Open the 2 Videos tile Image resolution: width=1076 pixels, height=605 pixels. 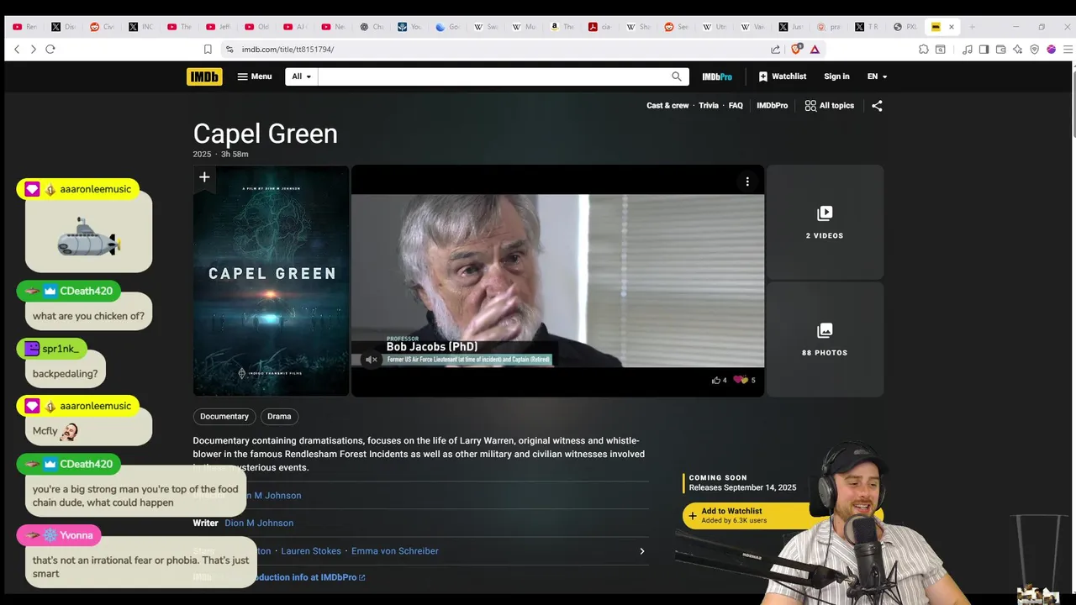tap(825, 222)
